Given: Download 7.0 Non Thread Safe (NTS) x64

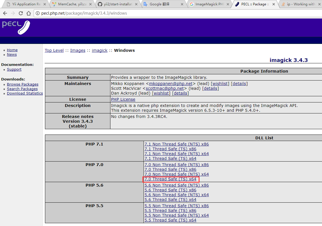Looking at the screenshot, I should [177, 174].
